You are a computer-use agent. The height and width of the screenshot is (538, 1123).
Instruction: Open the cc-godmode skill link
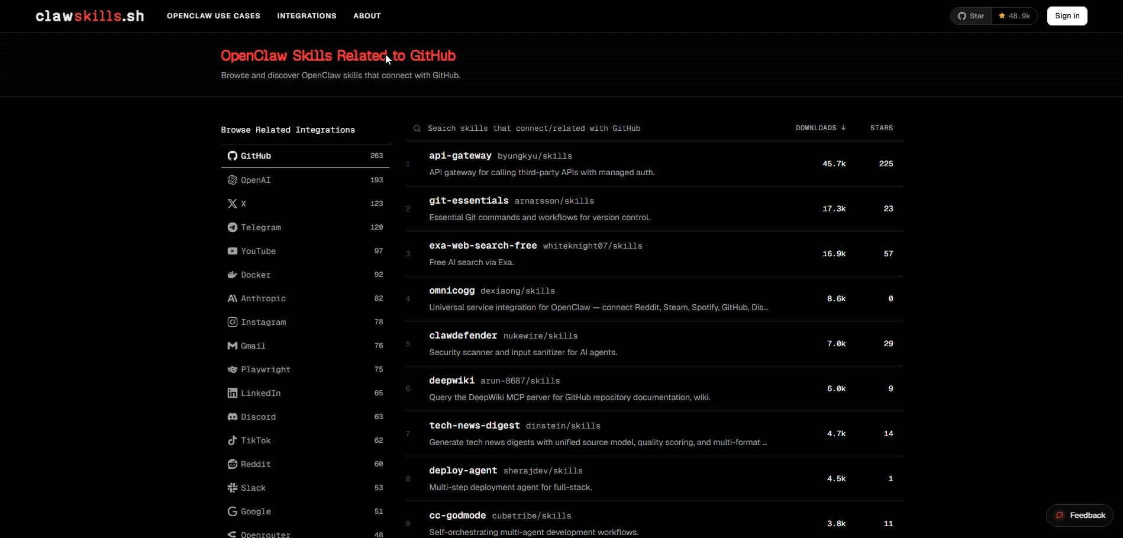457,516
